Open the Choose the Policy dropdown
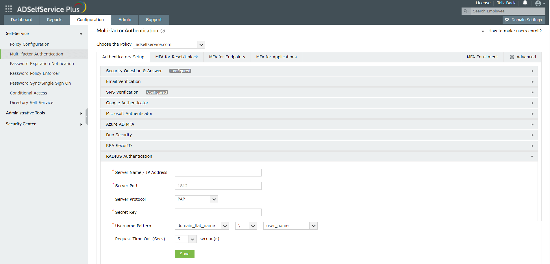Image resolution: width=550 pixels, height=264 pixels. point(169,44)
